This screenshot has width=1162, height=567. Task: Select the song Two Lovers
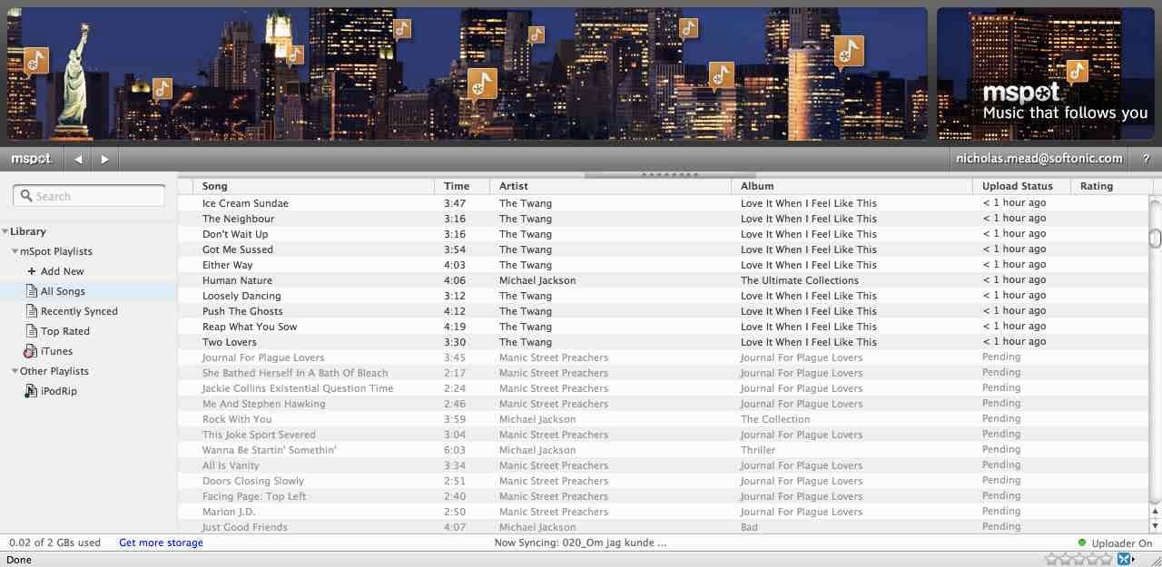pyautogui.click(x=230, y=342)
